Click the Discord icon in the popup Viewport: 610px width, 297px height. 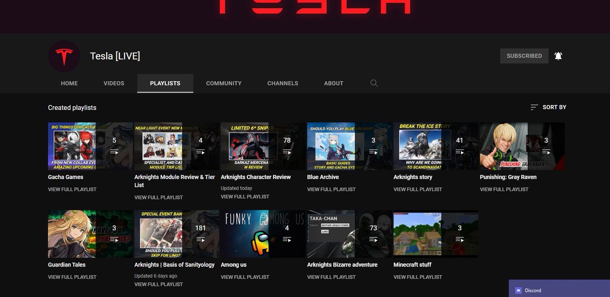pyautogui.click(x=518, y=290)
